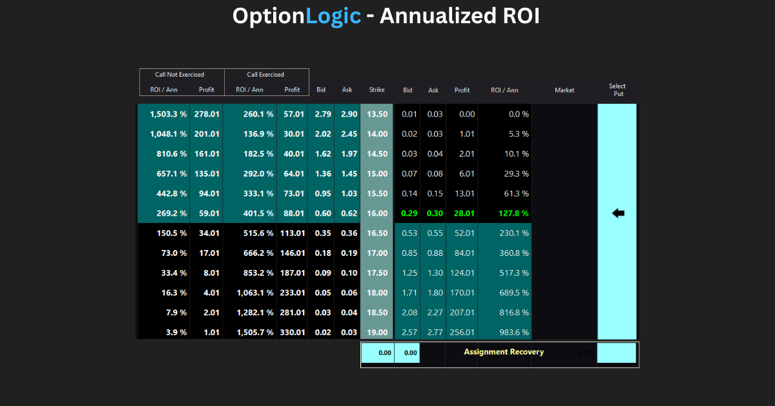This screenshot has height=406, width=775.
Task: Click the OptionLogic title text
Action: click(296, 16)
